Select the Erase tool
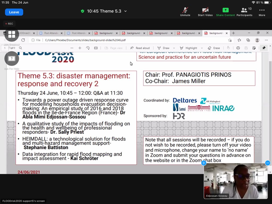The image size is (272, 204). (214, 48)
